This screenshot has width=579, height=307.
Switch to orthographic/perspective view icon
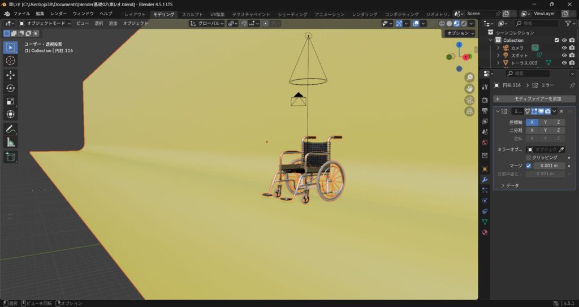point(469,111)
